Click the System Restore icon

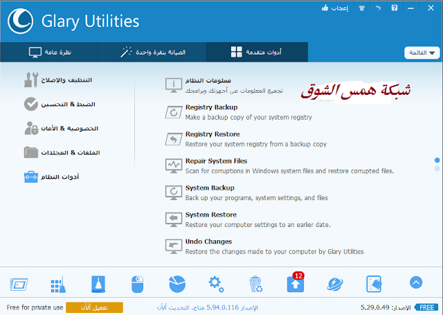click(174, 219)
